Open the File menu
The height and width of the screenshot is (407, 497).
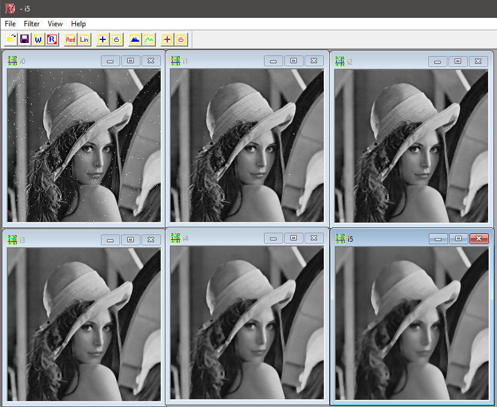(10, 24)
